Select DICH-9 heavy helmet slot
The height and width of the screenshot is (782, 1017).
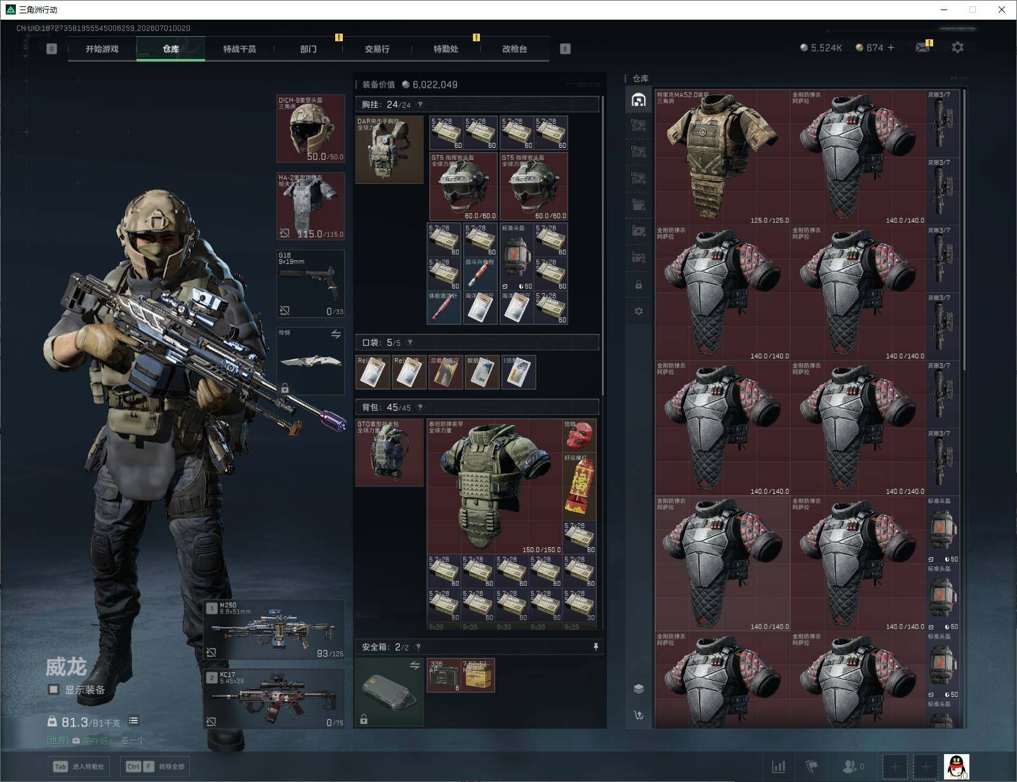click(310, 129)
